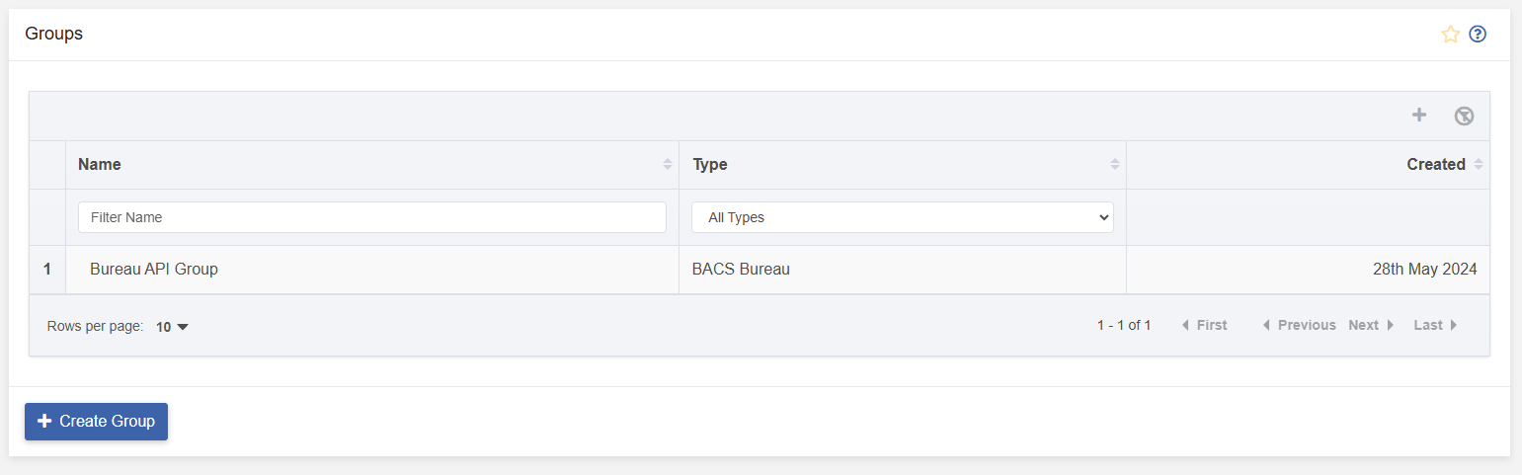This screenshot has height=475, width=1522.
Task: Go to the Next page
Action: (1372, 325)
